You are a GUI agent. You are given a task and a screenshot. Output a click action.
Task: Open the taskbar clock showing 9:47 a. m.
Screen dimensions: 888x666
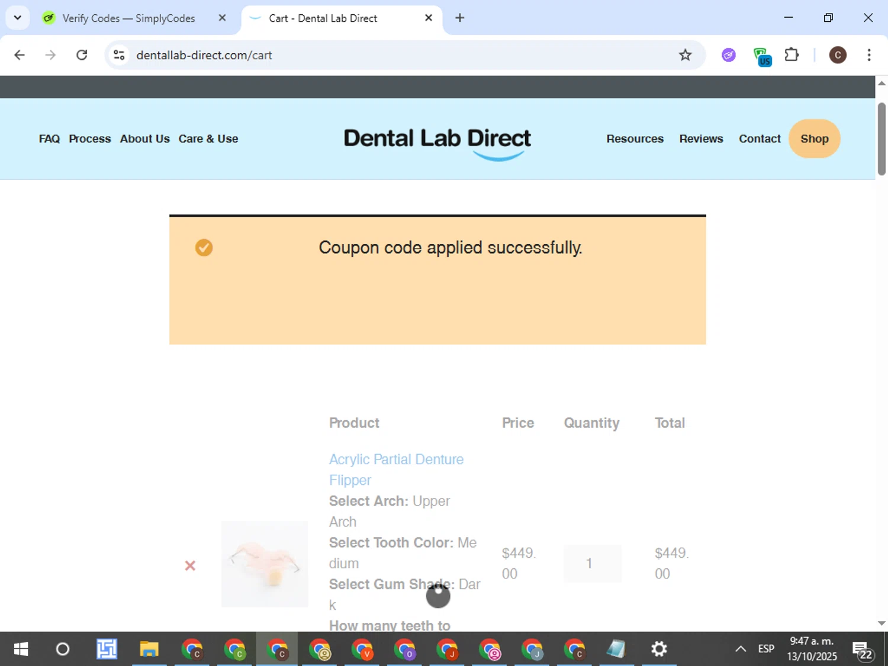click(812, 649)
